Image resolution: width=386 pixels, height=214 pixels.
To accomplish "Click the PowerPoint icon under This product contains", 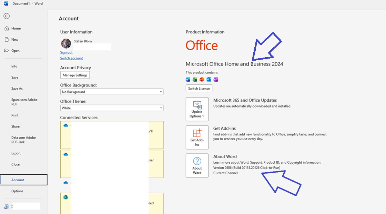I will (x=202, y=80).
